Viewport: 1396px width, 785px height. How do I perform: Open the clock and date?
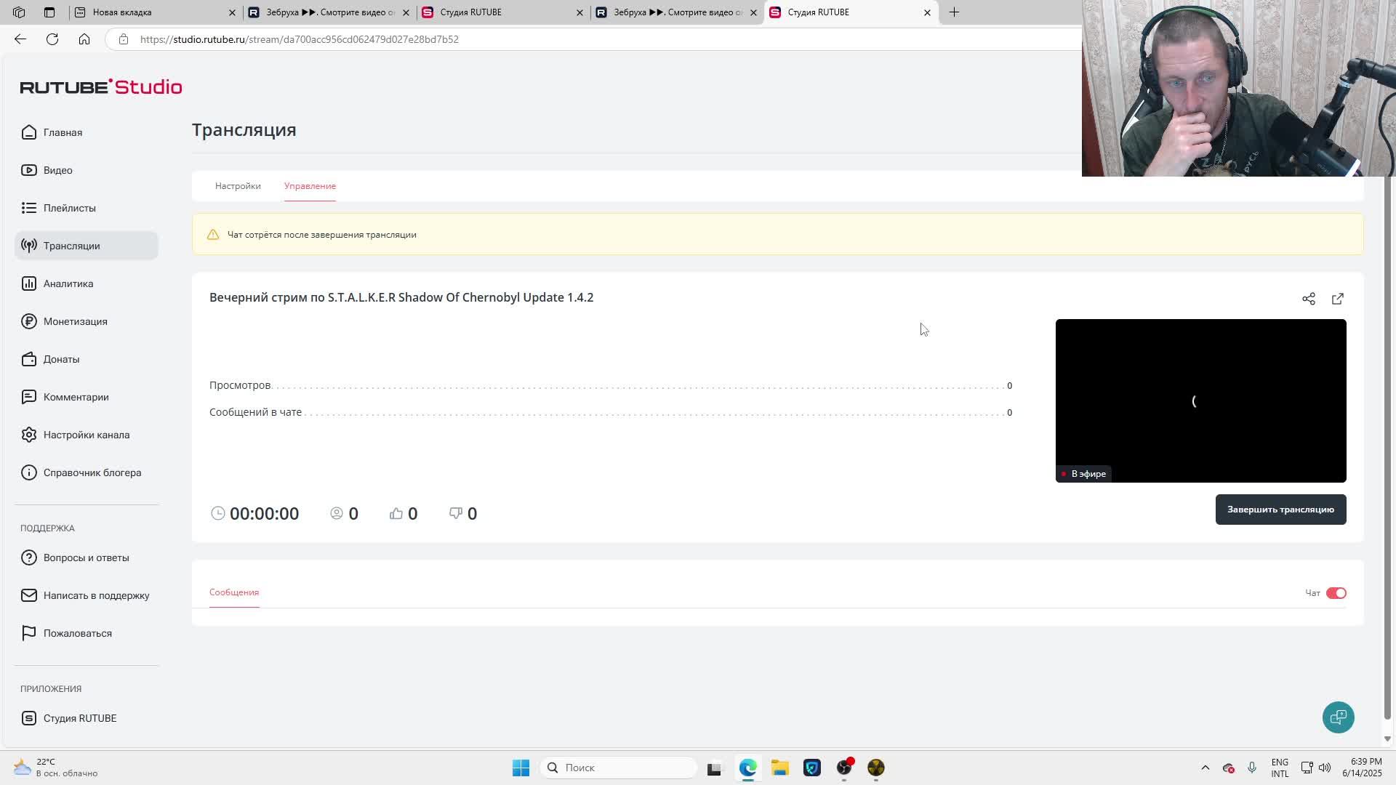point(1362,768)
